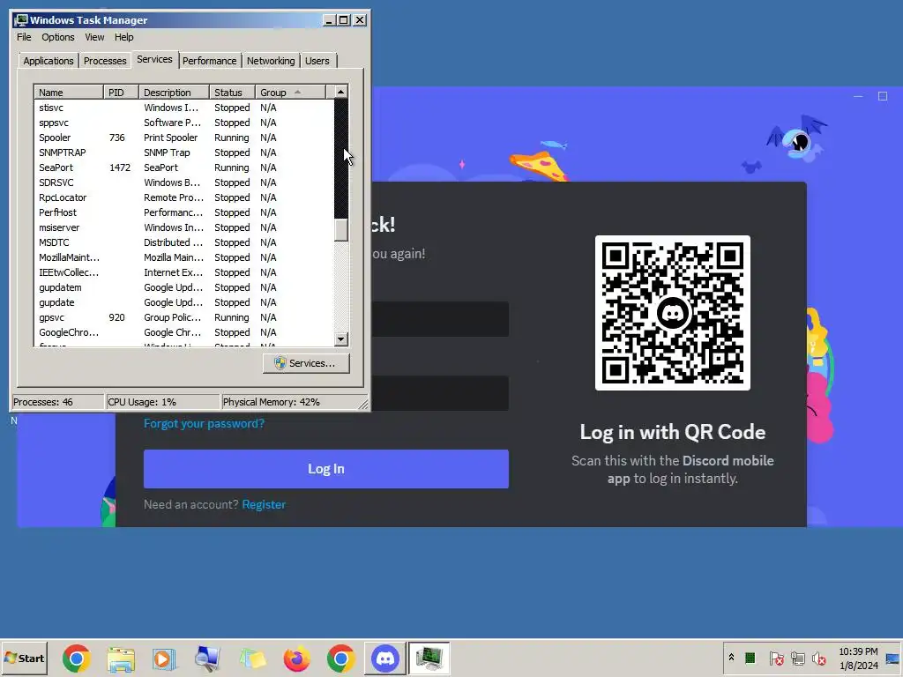Screen dimensions: 903x677
Task: Open the magnifier-and-monitor taskbar icon
Action: [x=208, y=658]
